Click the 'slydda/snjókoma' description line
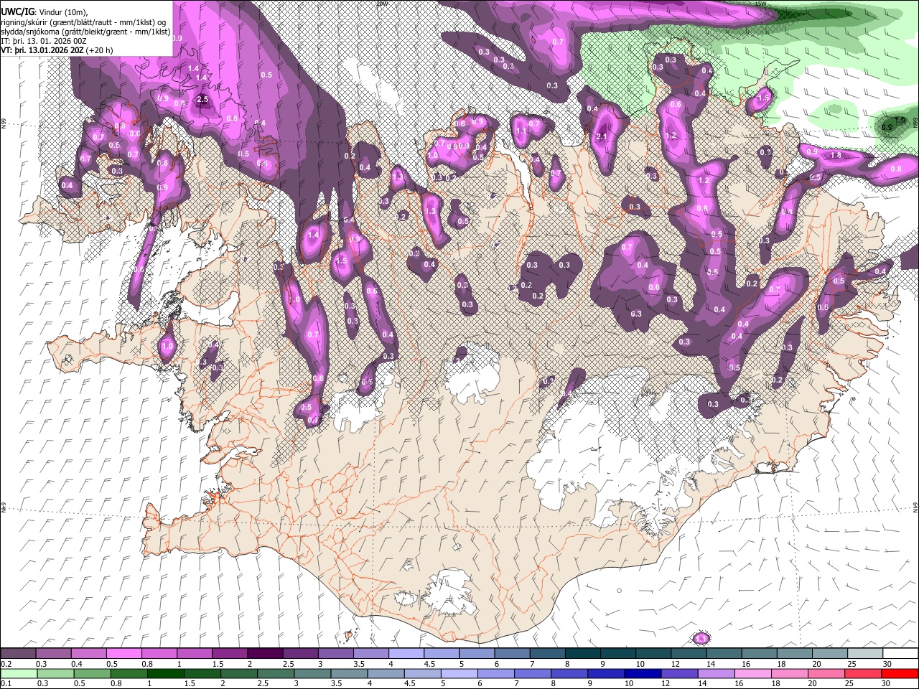This screenshot has width=919, height=689. click(86, 32)
